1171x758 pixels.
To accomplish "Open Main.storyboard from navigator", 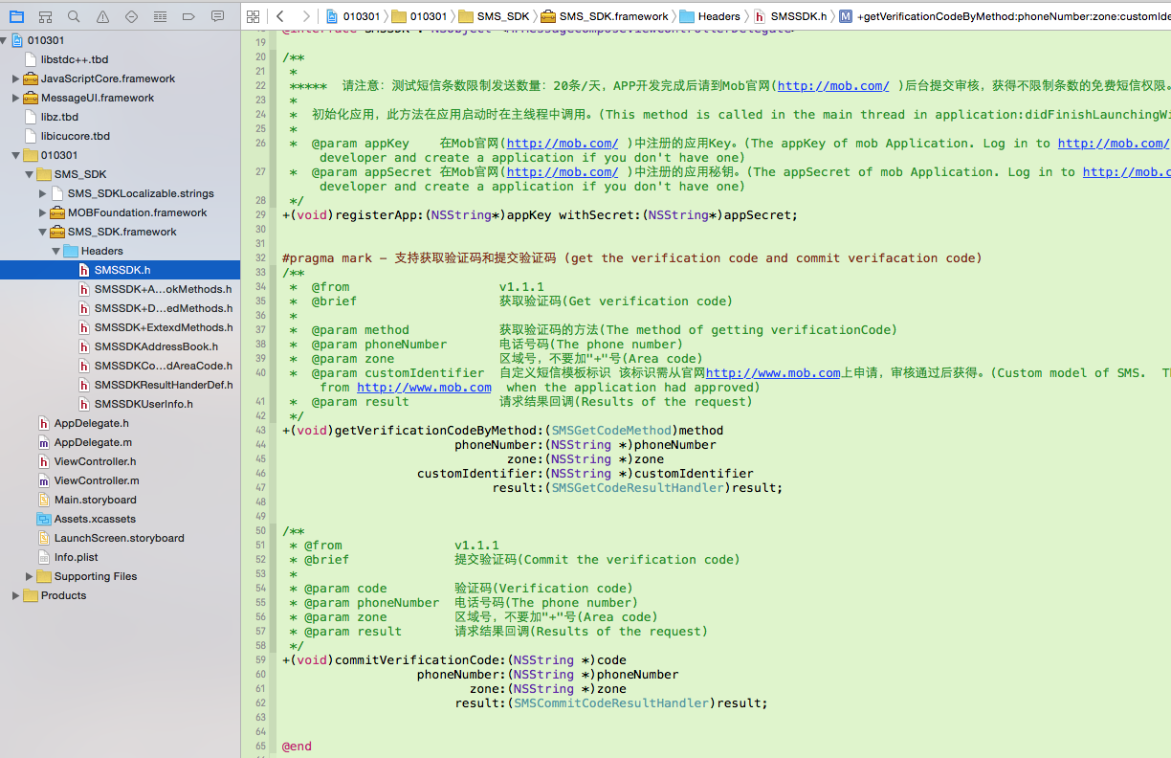I will pyautogui.click(x=95, y=500).
